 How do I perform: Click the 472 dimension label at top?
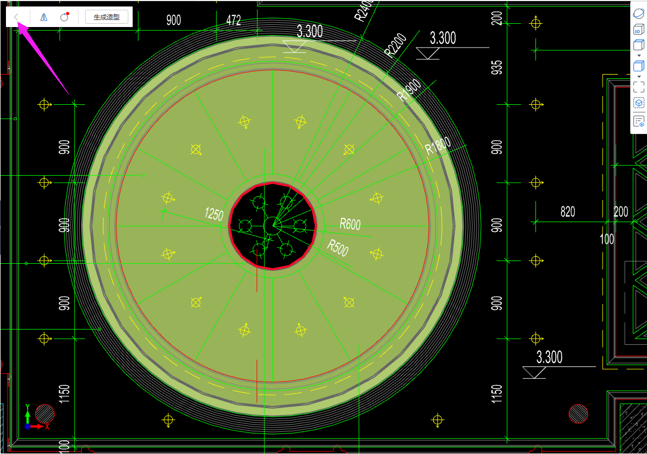click(x=233, y=21)
